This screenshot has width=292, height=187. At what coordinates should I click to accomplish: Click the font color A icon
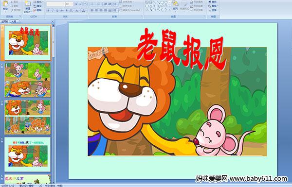click(x=83, y=11)
